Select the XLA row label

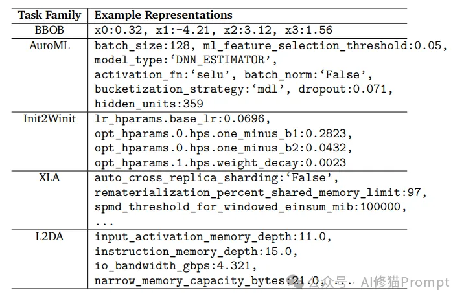tap(49, 177)
